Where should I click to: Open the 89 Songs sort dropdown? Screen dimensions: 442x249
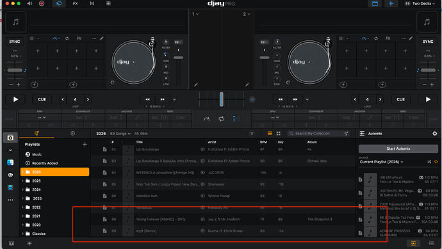coord(120,134)
